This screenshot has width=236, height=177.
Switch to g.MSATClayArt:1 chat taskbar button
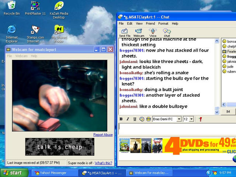pos(102,173)
